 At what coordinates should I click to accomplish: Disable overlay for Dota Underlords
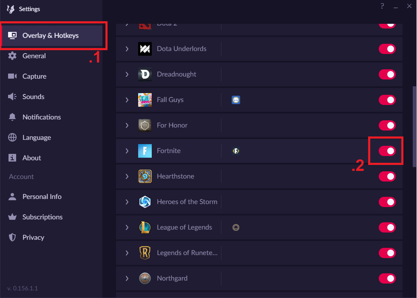click(x=387, y=49)
